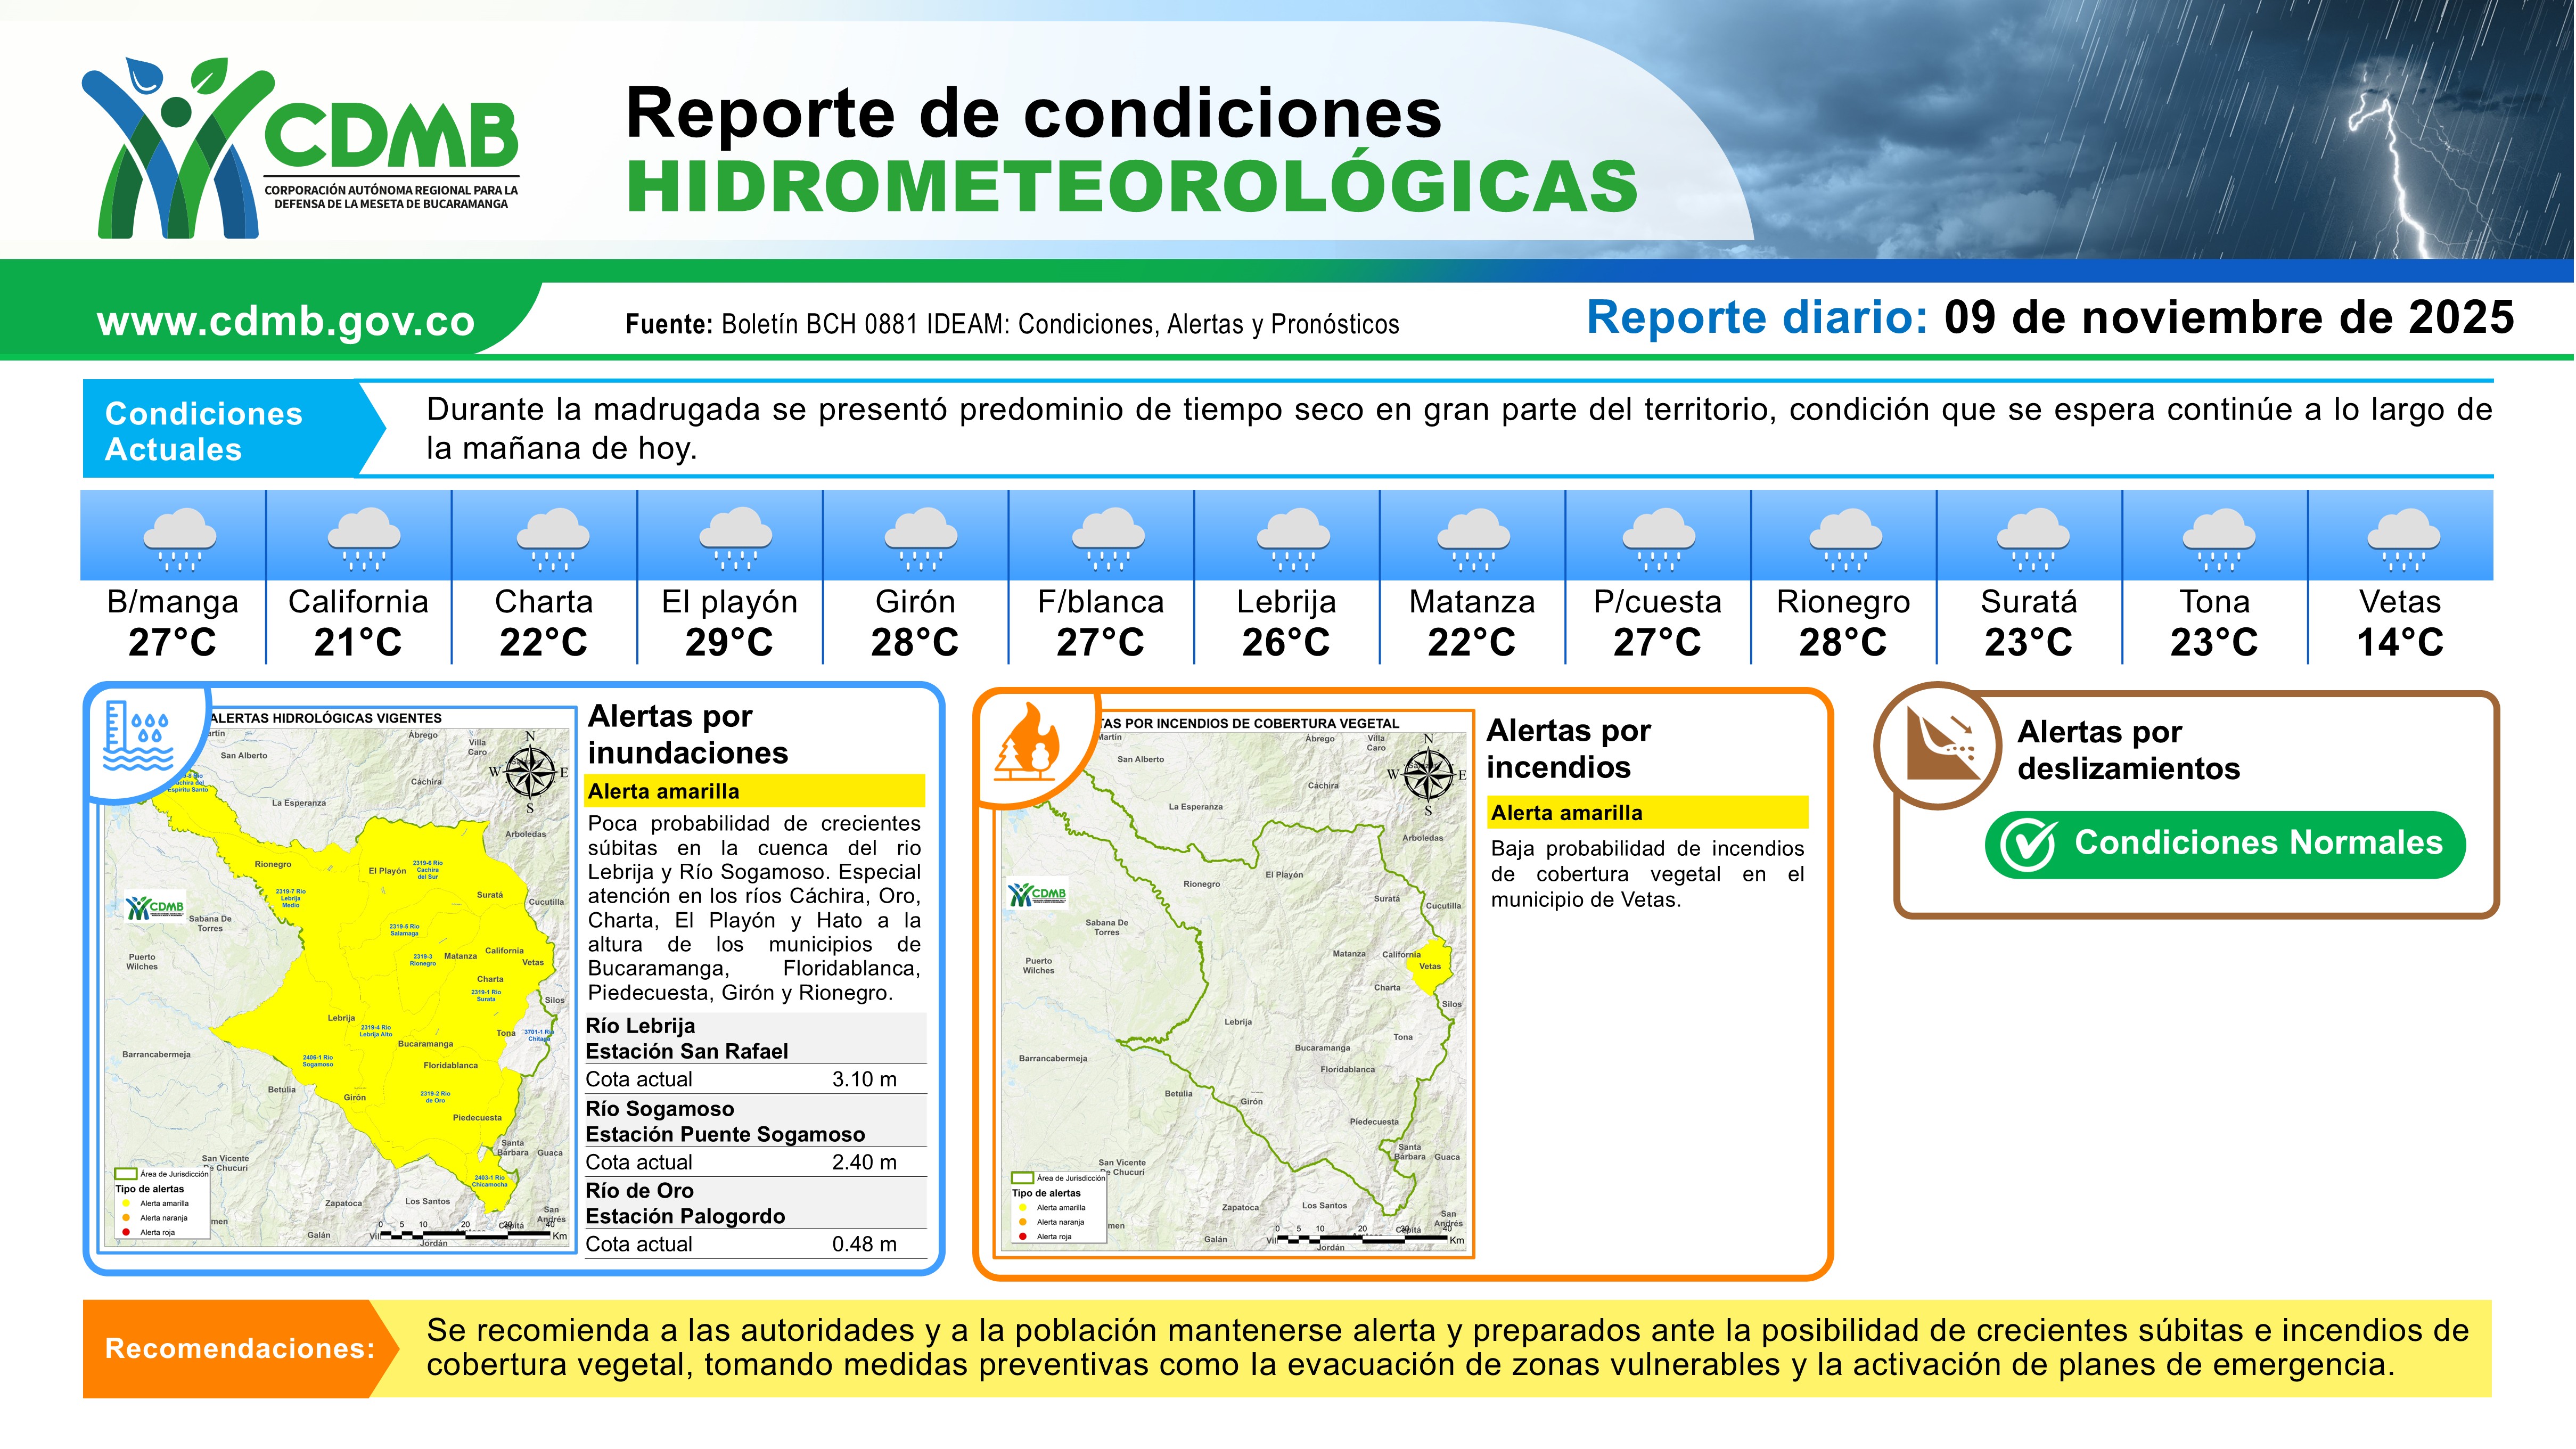Click the Condiciones Normales green button
This screenshot has height=1449, width=2576.
pyautogui.click(x=2225, y=845)
